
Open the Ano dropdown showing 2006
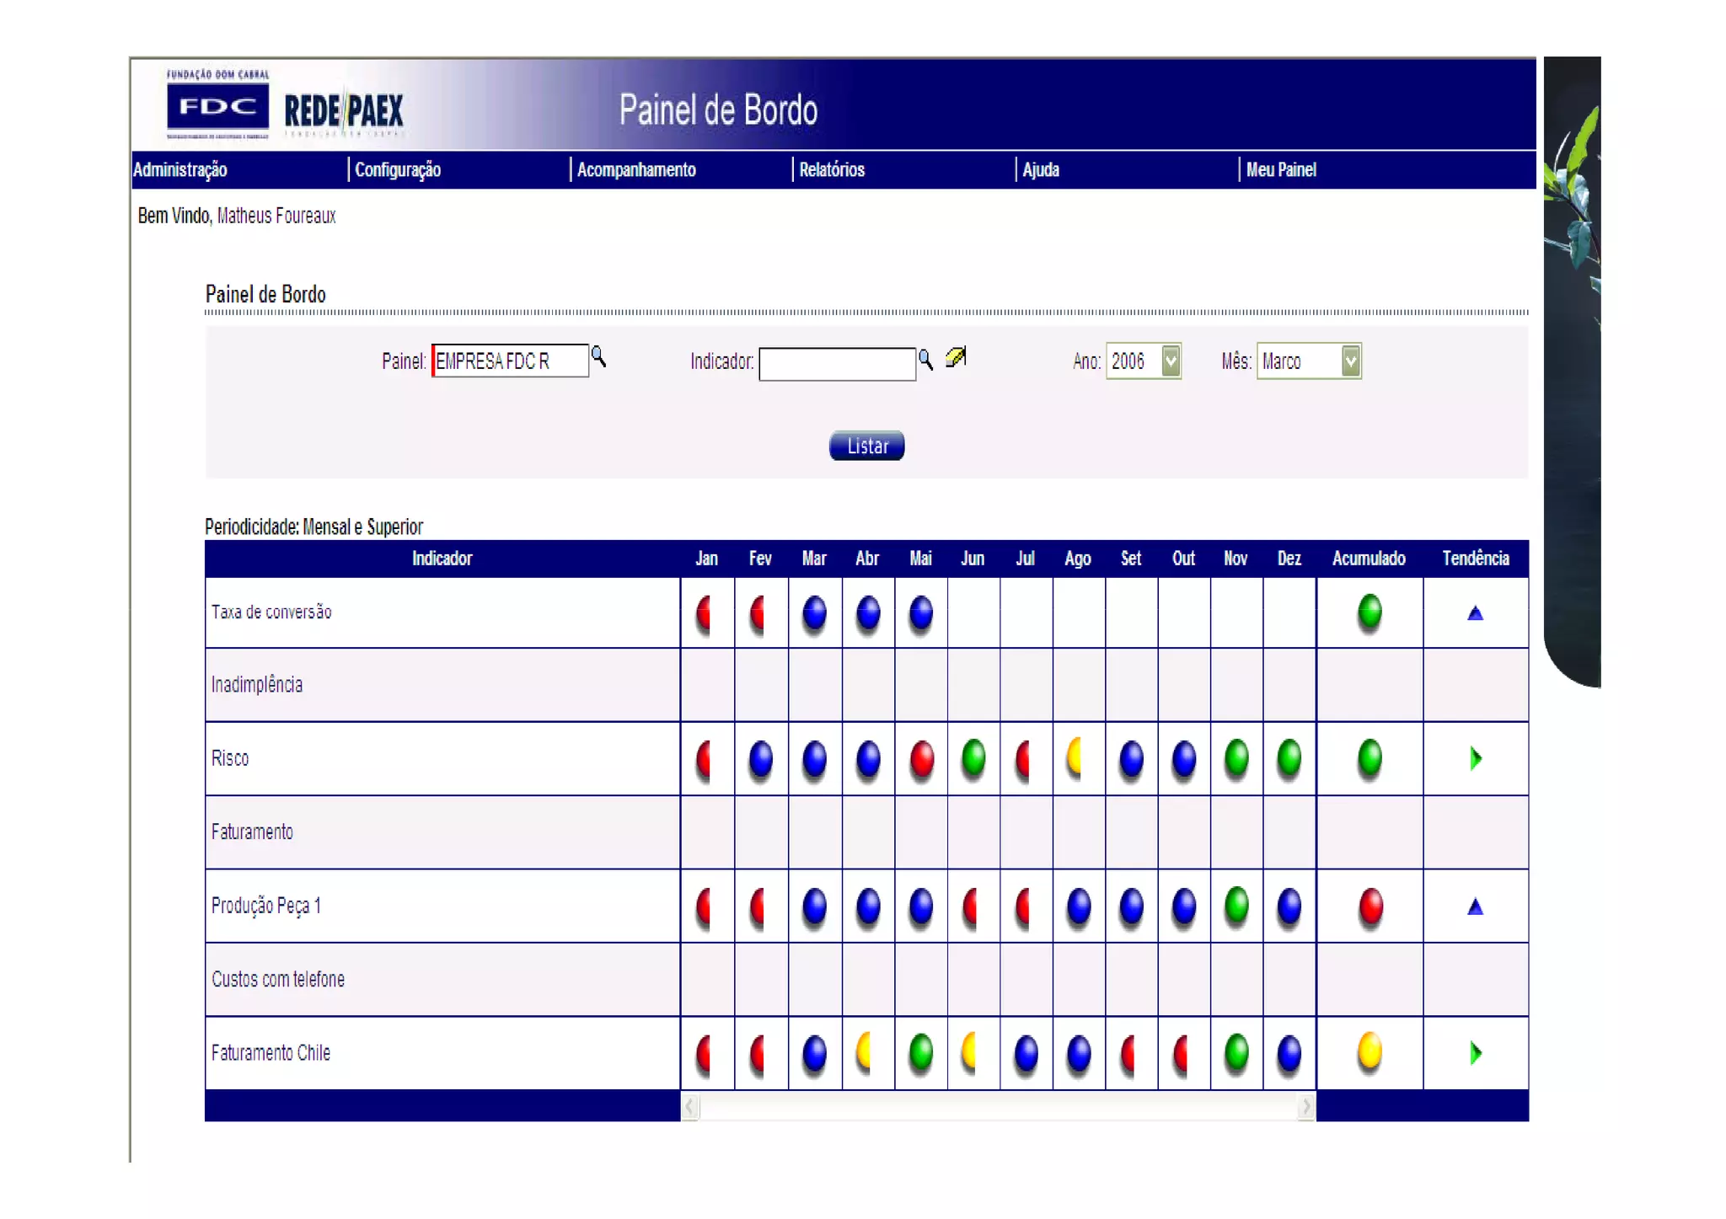(1171, 361)
